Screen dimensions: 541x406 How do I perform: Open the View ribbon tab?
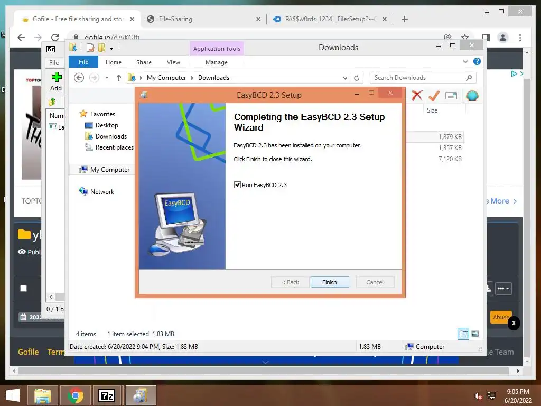point(173,62)
